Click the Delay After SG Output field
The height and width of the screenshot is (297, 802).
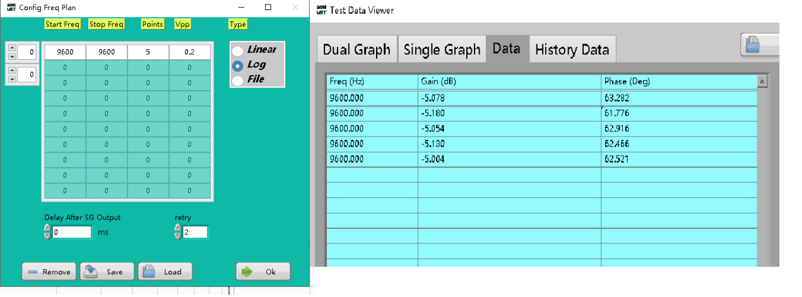(x=72, y=232)
